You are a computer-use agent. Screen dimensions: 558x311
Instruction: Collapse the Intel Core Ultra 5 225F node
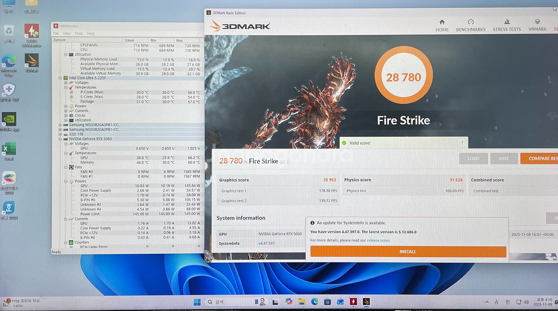click(x=61, y=78)
